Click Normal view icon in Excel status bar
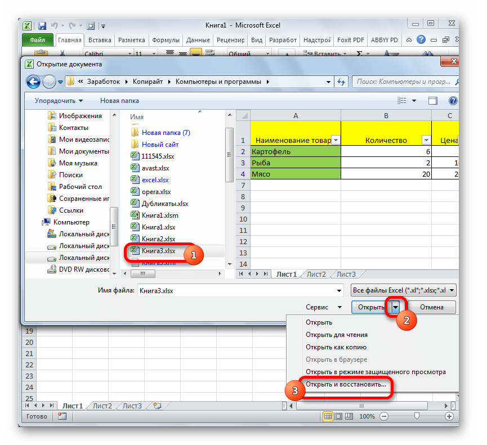Viewport: 487px width, 445px height. pyautogui.click(x=328, y=416)
